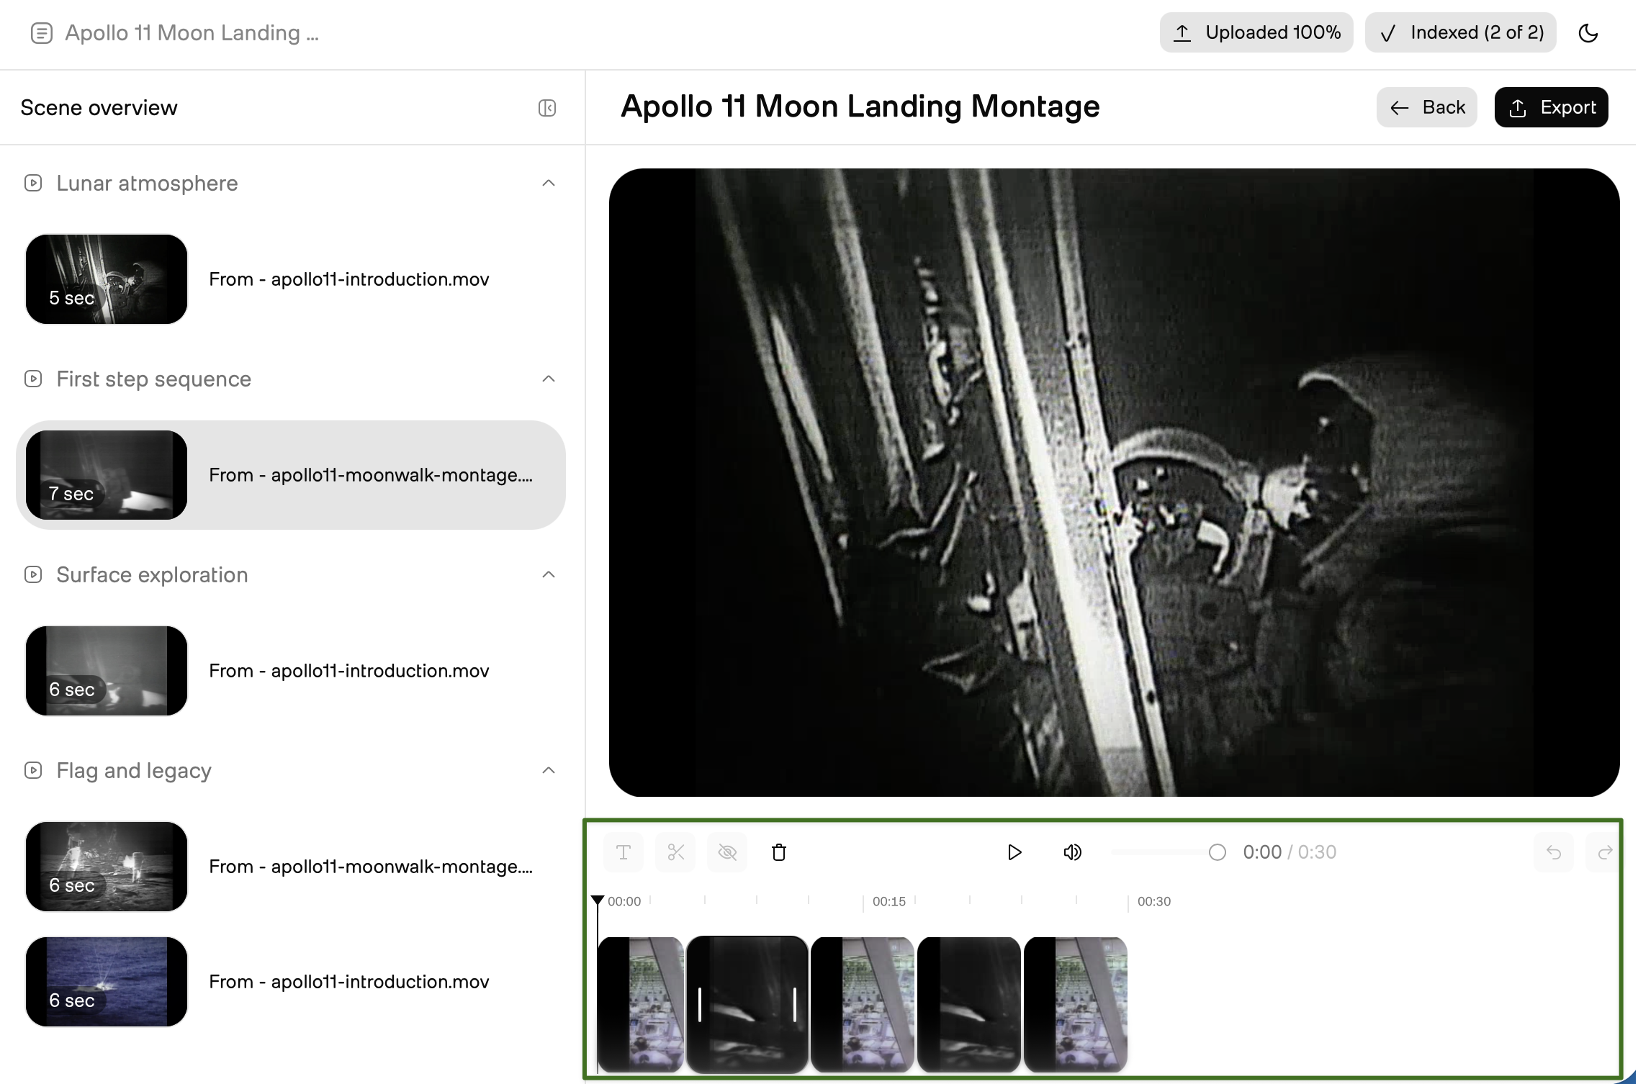Mute the audio with the speaker icon

tap(1072, 852)
